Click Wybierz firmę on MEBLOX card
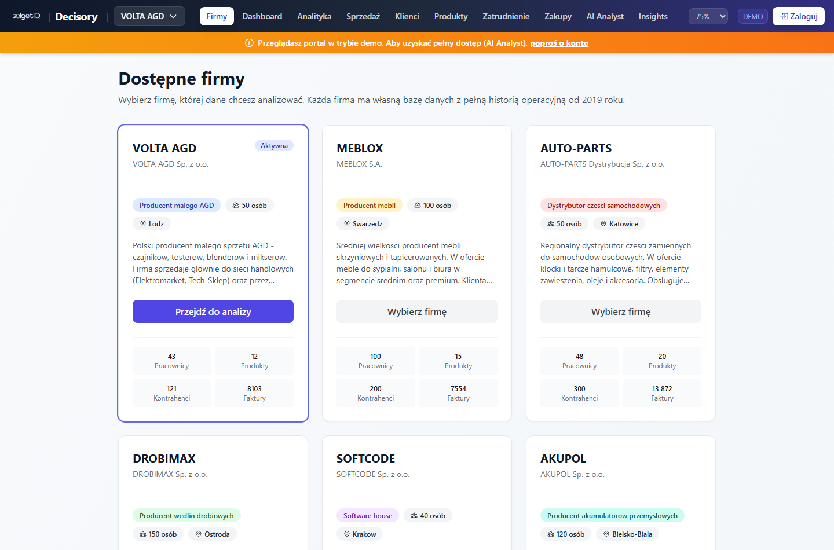This screenshot has height=550, width=834. tap(417, 311)
